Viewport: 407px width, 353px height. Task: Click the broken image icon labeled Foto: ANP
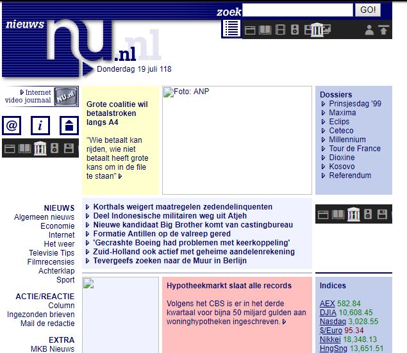169,92
